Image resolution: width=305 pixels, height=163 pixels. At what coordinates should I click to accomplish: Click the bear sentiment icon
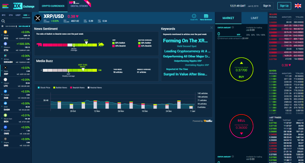coord(39,45)
